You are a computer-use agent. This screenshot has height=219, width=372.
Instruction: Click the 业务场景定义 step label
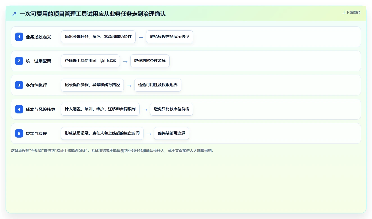[38, 37]
